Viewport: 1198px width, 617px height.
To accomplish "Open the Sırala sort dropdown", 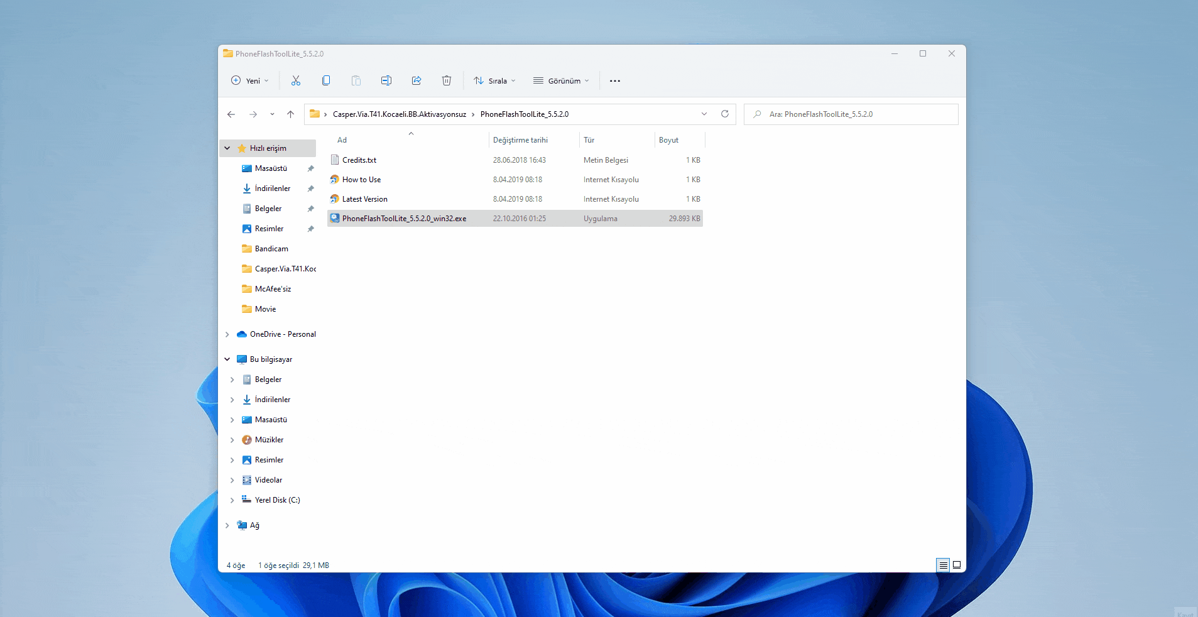I will (495, 80).
